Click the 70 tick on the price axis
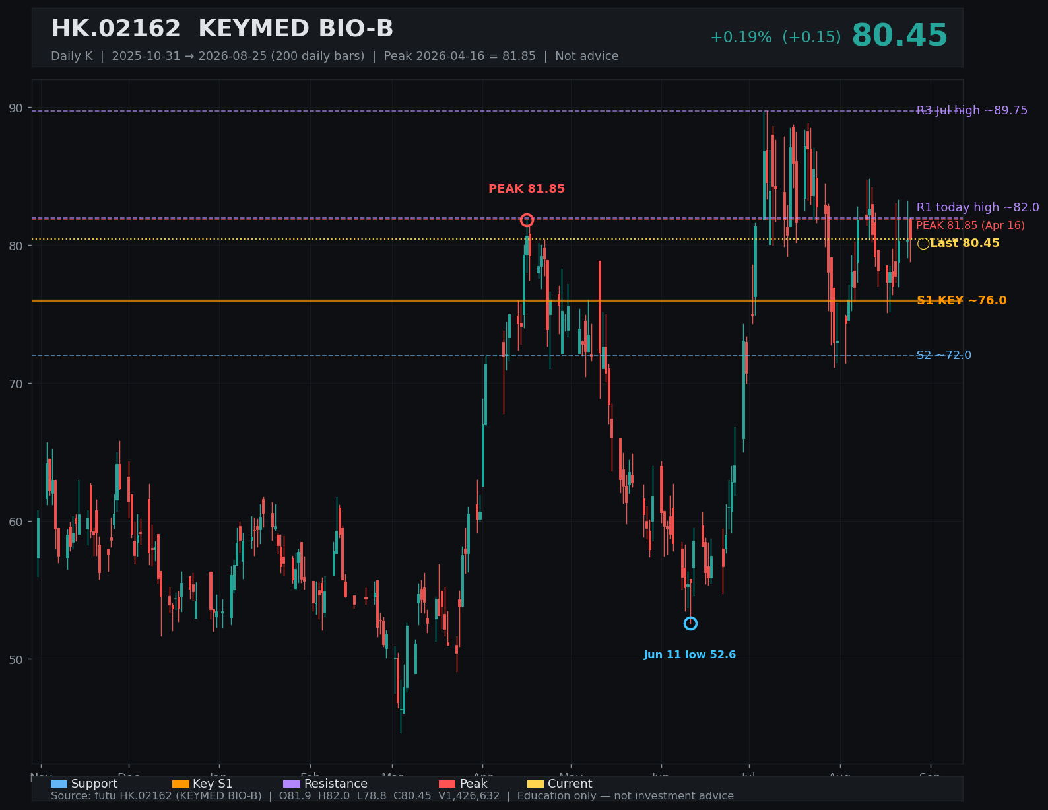 click(x=16, y=384)
